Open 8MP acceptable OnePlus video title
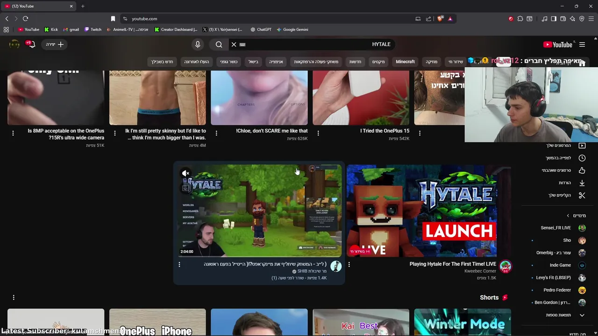Image resolution: width=598 pixels, height=336 pixels. (66, 134)
